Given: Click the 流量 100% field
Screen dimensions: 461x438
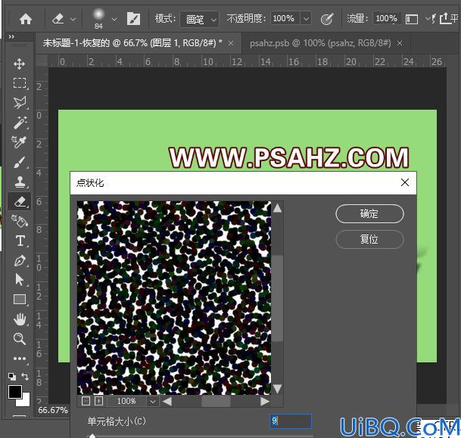Looking at the screenshot, I should [x=386, y=18].
